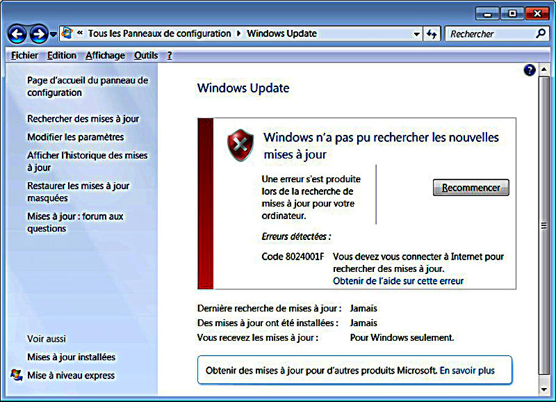Click the blue help question mark icon

(530, 70)
